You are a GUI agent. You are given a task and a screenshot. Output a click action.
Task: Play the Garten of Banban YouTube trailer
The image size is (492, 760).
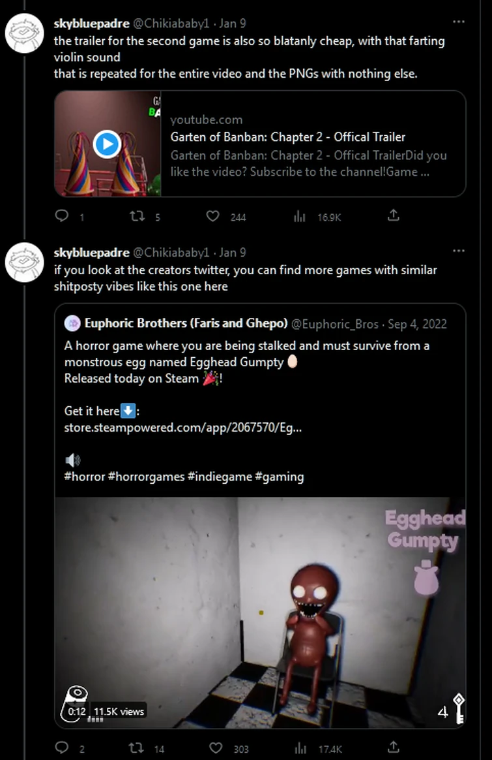pos(107,144)
